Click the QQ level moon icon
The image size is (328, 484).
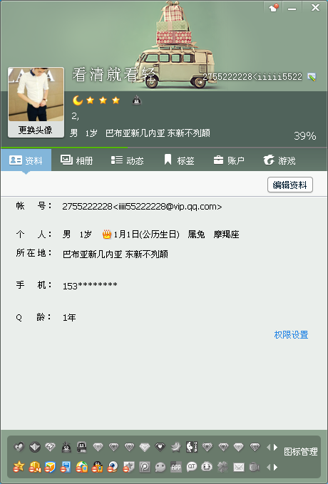[78, 101]
